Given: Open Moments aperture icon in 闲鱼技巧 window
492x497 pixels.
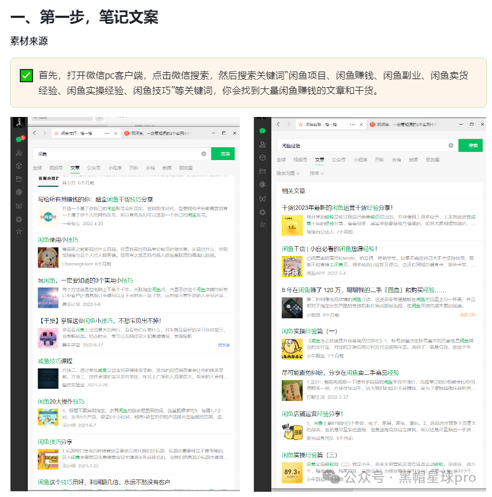Looking at the screenshot, I should 19,192.
